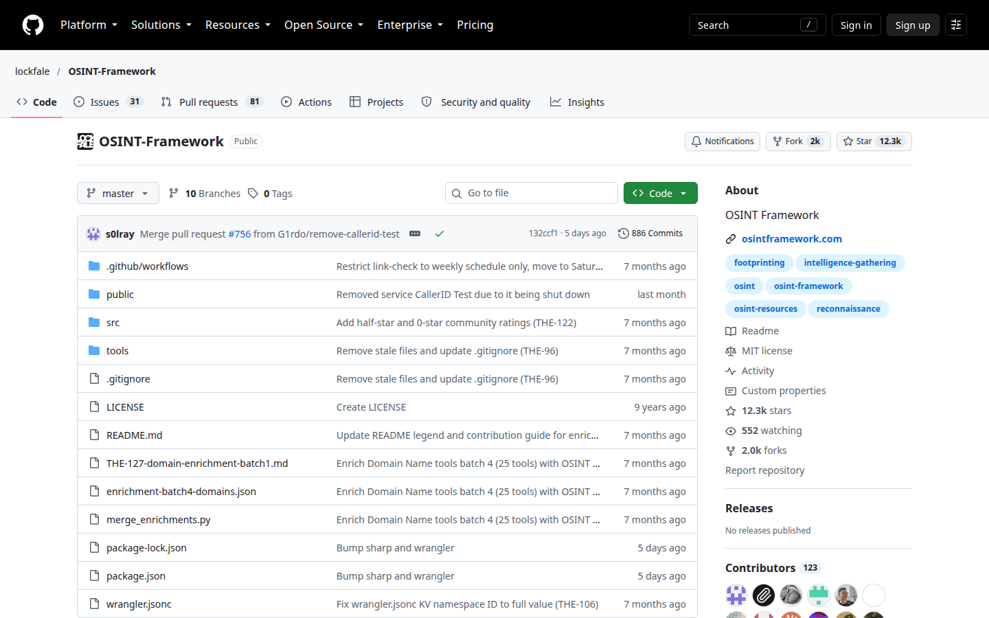Click the intelligence-gathering topic tag

[x=850, y=263]
